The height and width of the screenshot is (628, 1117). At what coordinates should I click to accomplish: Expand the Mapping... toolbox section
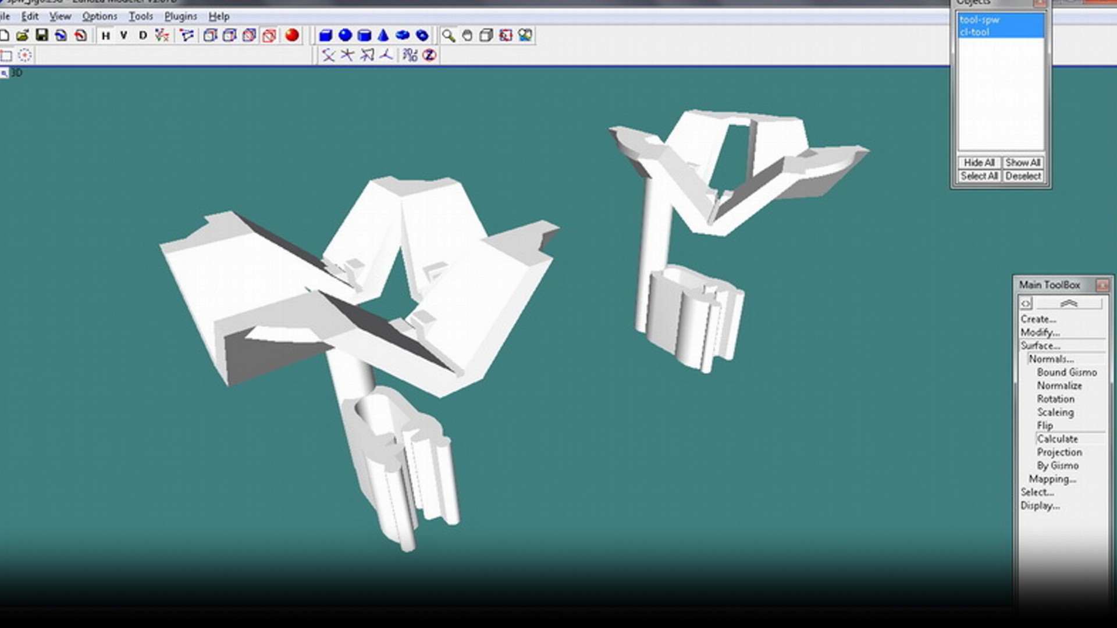pyautogui.click(x=1052, y=479)
